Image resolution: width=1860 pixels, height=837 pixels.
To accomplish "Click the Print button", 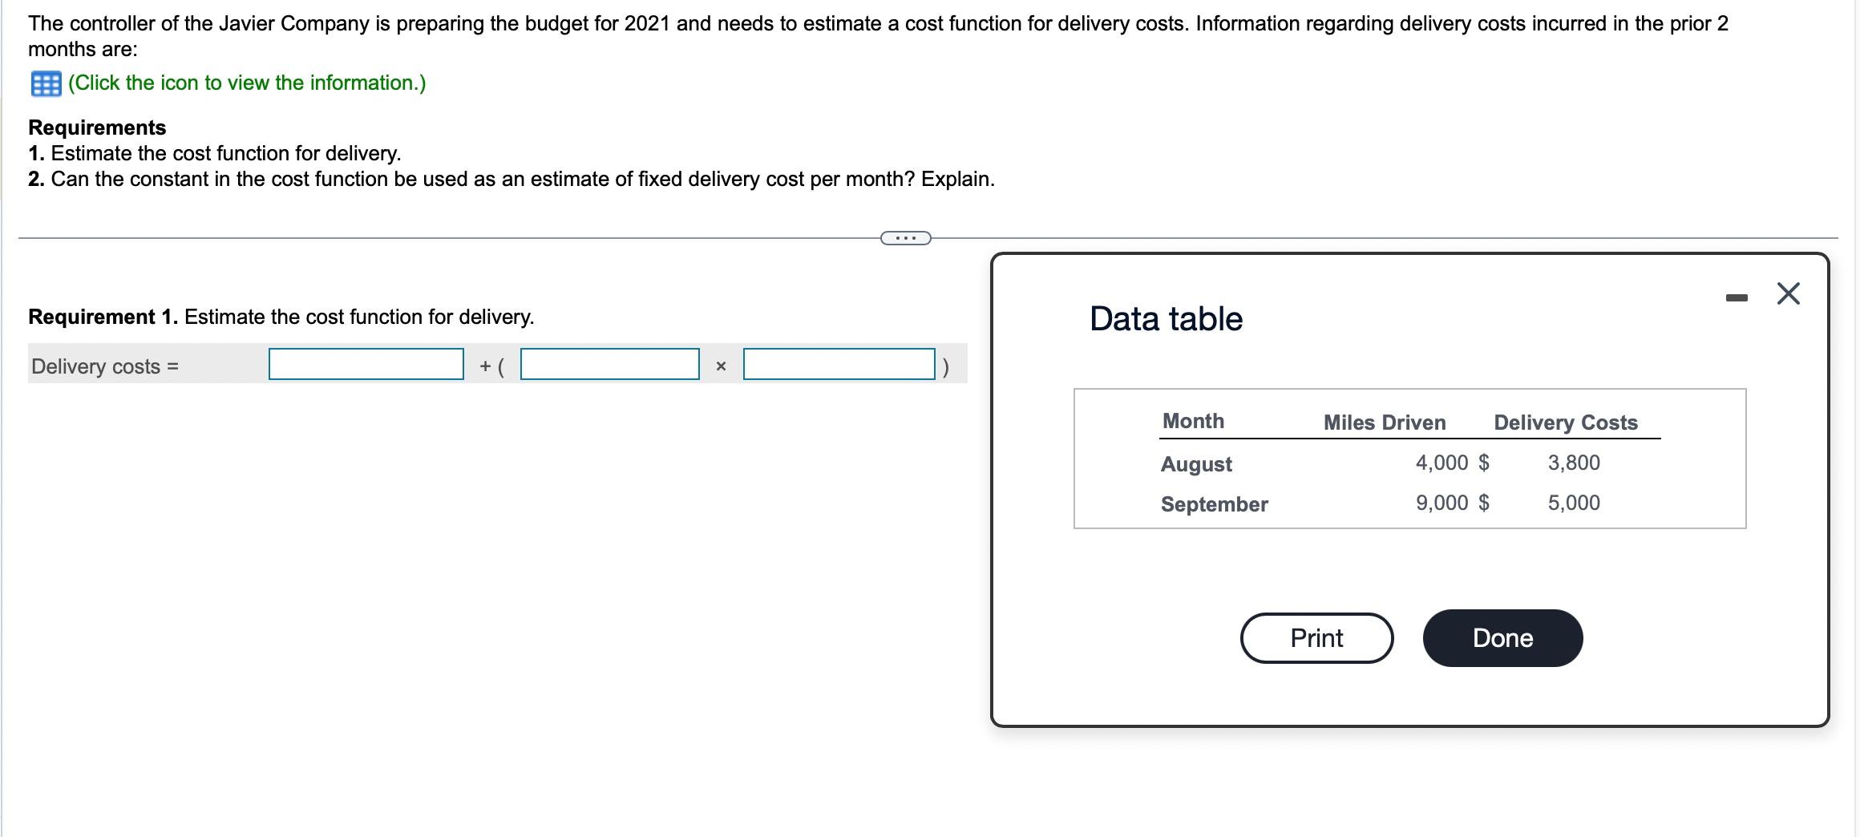I will point(1316,638).
